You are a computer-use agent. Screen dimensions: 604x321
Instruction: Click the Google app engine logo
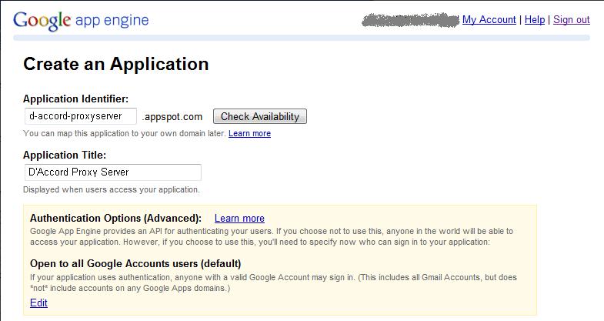pyautogui.click(x=81, y=21)
